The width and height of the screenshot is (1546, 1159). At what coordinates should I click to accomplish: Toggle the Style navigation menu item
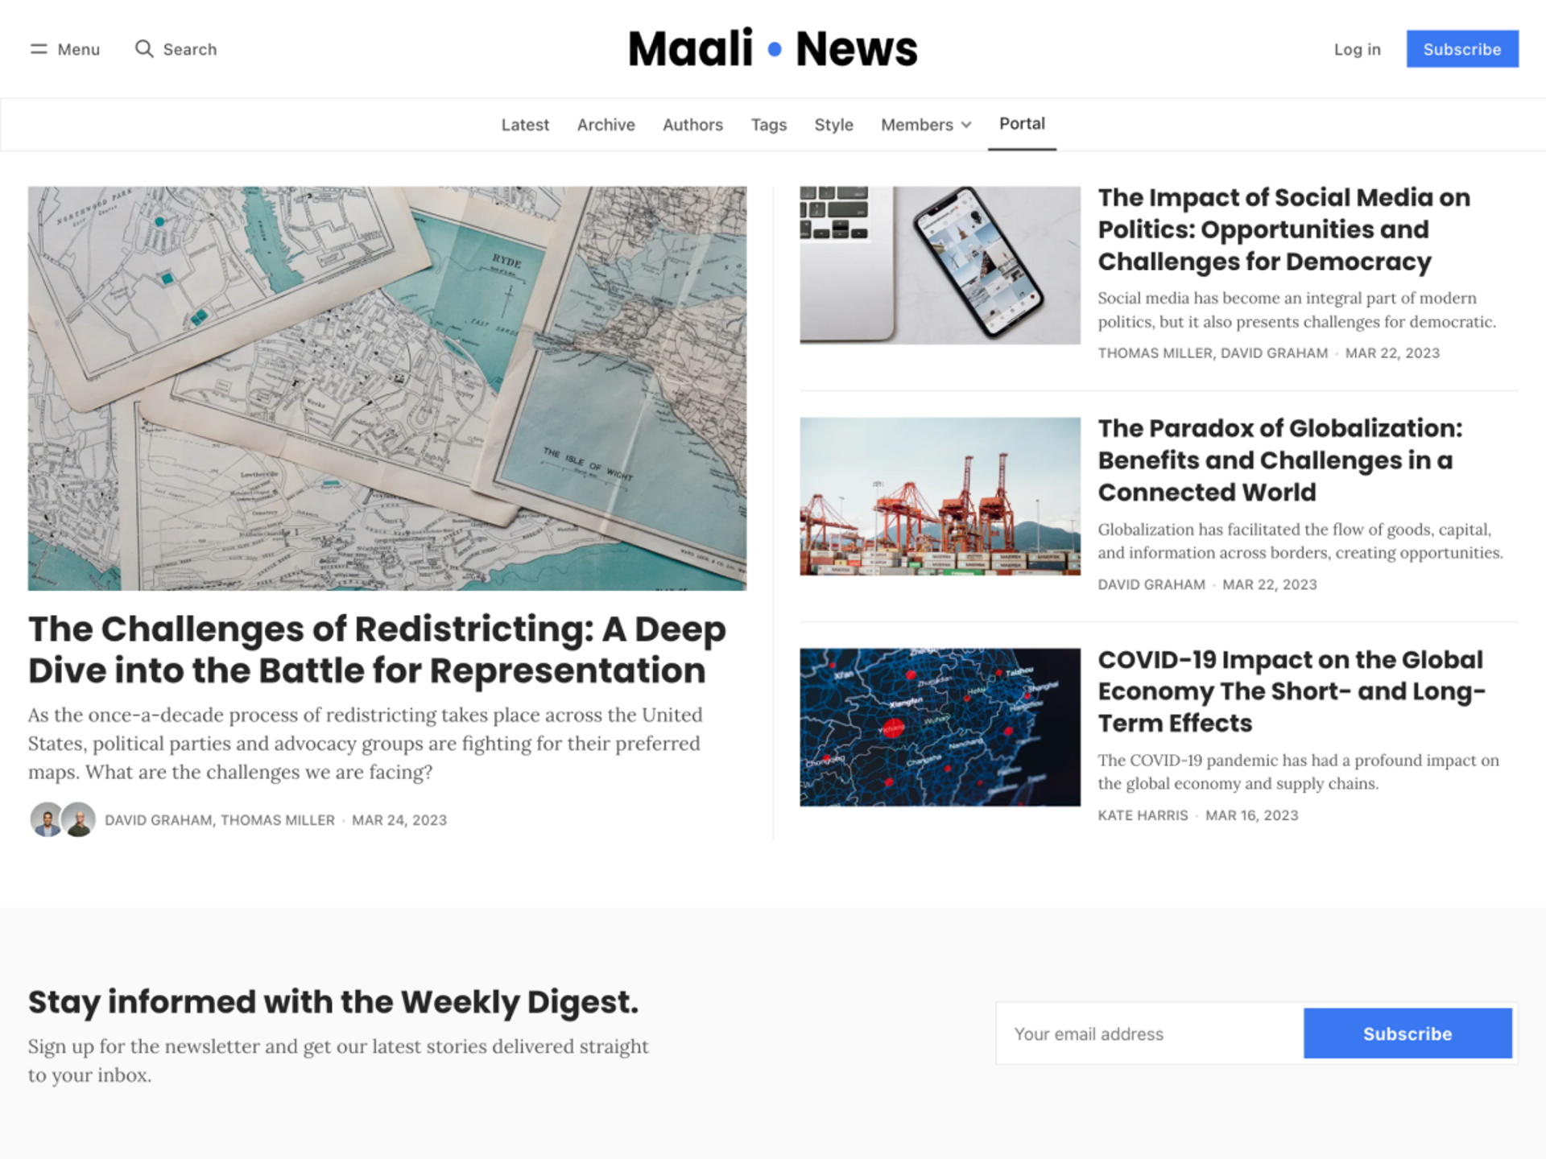pyautogui.click(x=833, y=123)
